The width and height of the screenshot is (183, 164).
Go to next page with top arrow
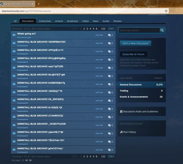point(111,29)
